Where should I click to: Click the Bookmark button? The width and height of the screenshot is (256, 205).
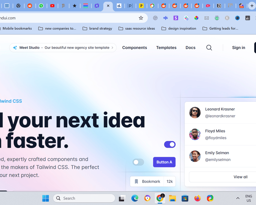click(x=147, y=181)
